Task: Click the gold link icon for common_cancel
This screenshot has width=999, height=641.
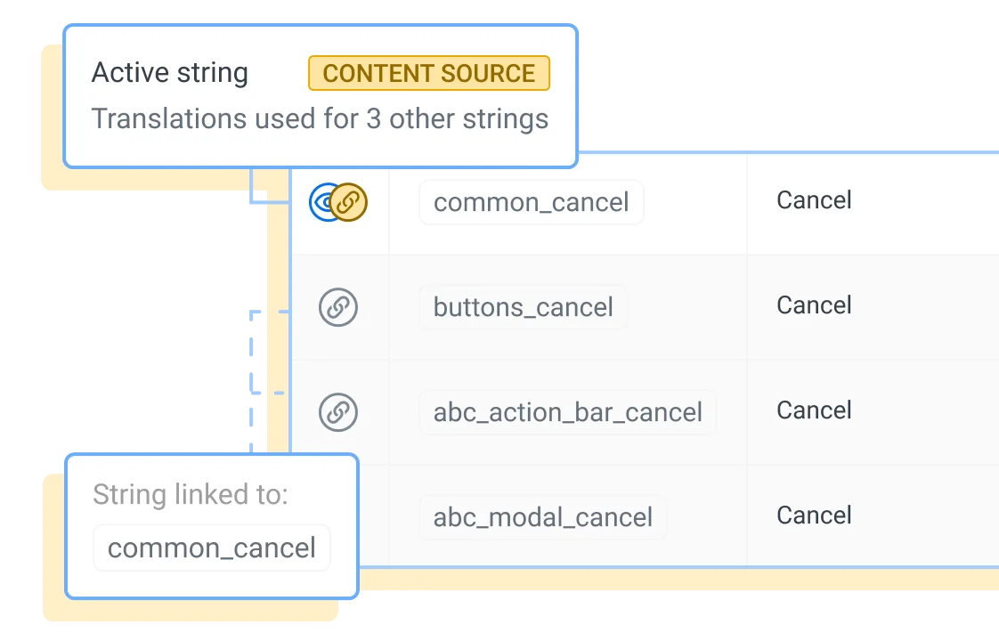Action: [x=348, y=203]
